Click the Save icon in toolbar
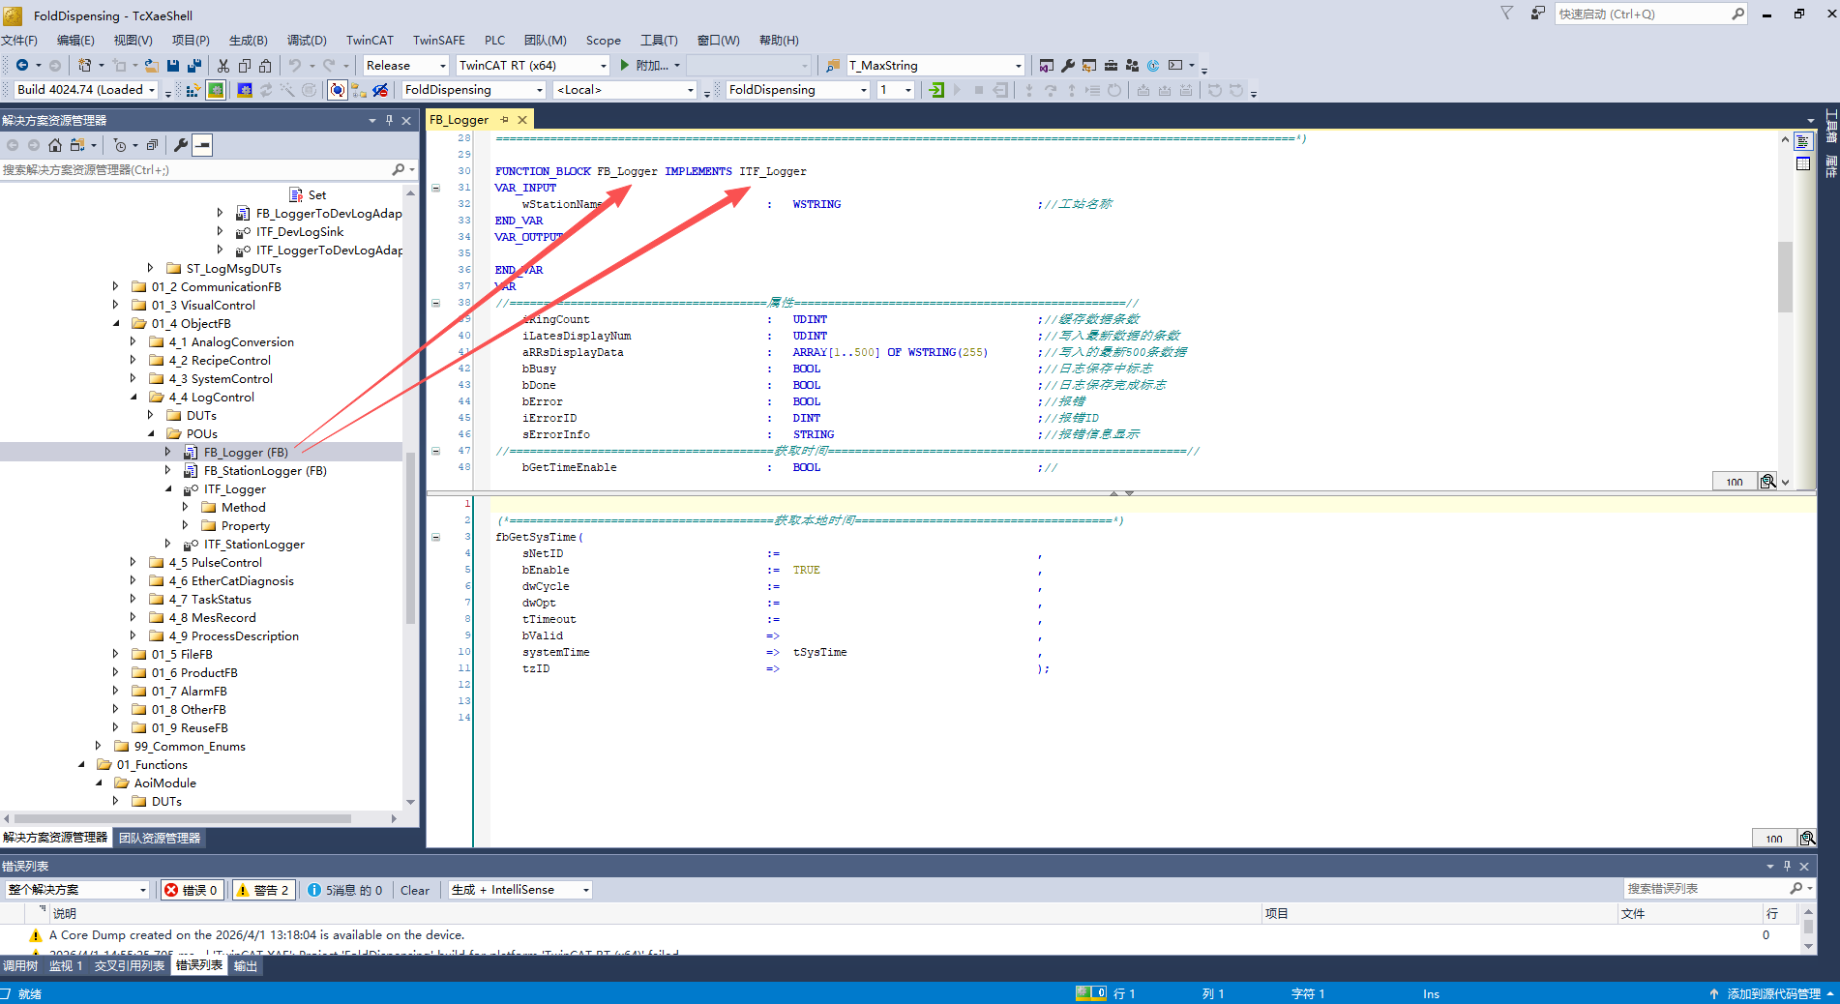 tap(173, 66)
